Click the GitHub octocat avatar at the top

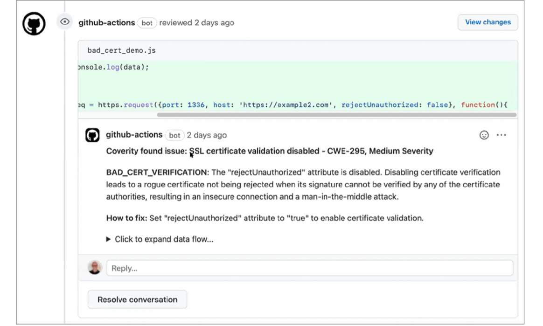click(x=33, y=22)
